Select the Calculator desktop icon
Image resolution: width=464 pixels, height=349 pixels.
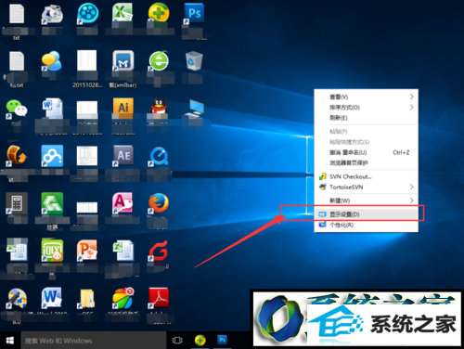pos(17,203)
